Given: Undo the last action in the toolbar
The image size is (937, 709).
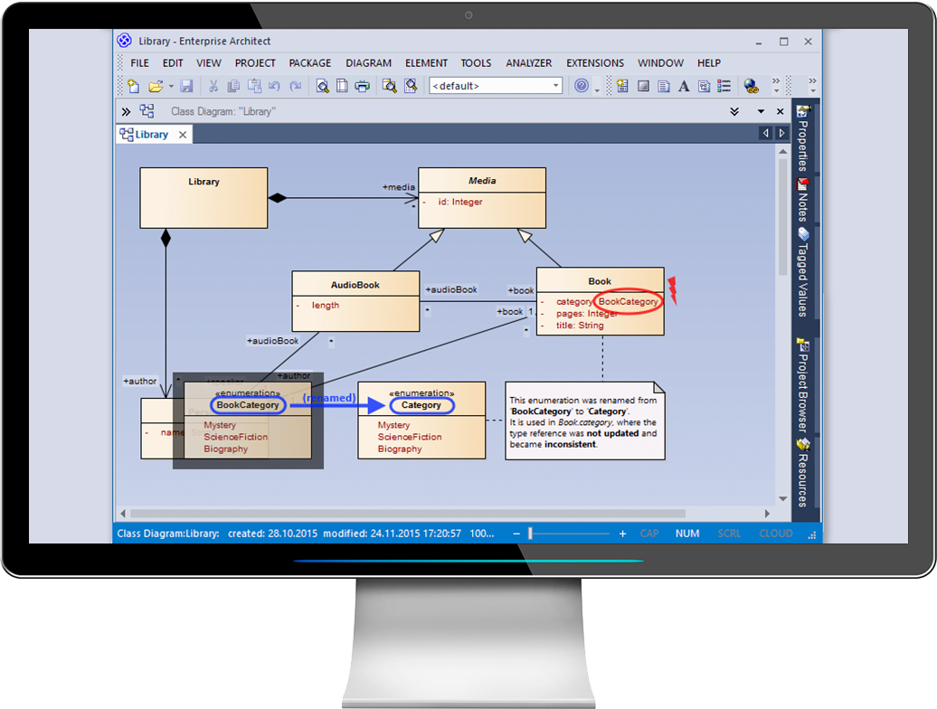Looking at the screenshot, I should click(274, 86).
